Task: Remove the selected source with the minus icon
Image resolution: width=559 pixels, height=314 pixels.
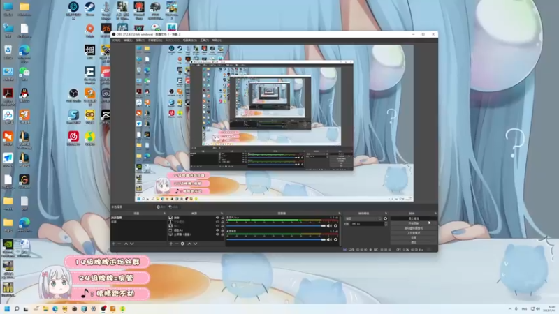Action: pyautogui.click(x=177, y=244)
